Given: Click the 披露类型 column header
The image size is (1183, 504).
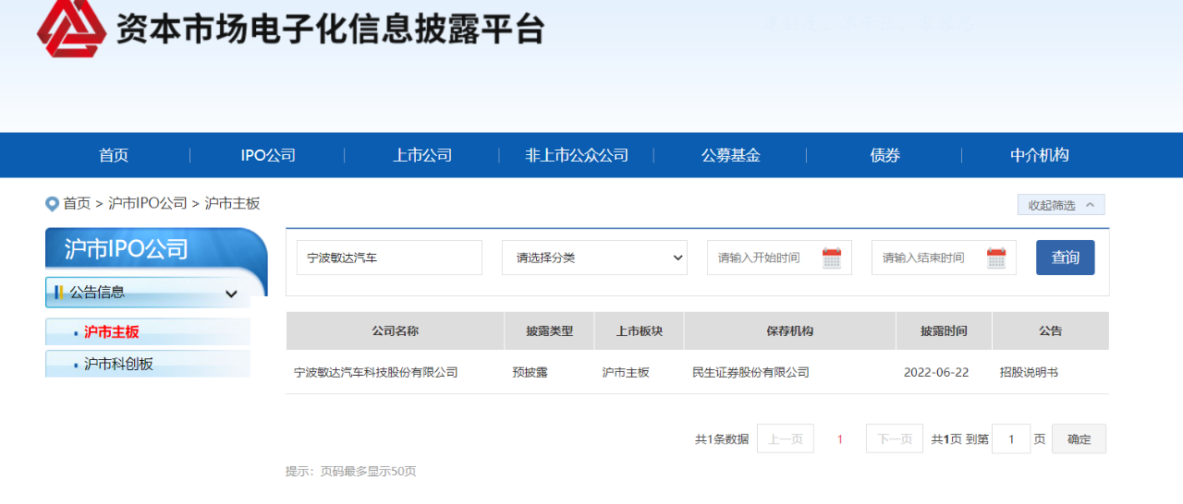Looking at the screenshot, I should coord(549,330).
